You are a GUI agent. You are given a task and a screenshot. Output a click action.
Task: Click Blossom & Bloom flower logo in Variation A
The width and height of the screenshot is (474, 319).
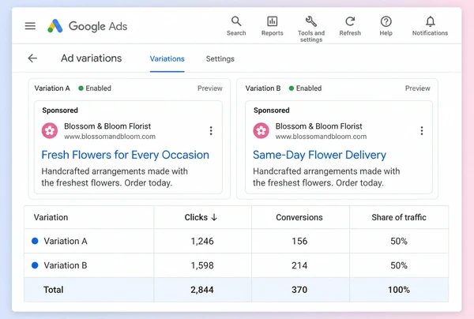coord(50,130)
